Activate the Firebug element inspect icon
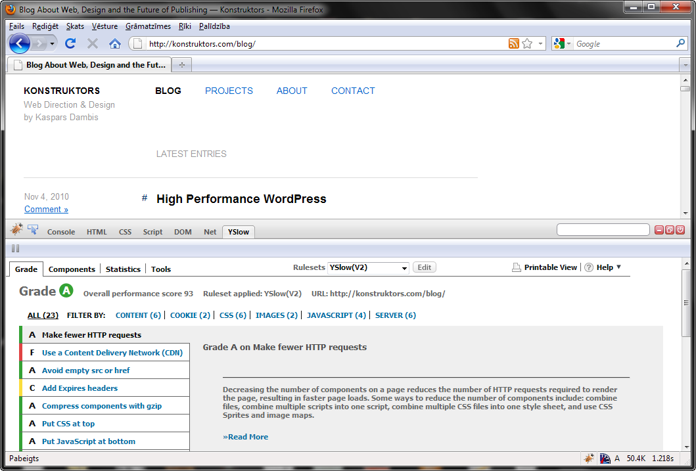The height and width of the screenshot is (471, 696). coord(32,229)
